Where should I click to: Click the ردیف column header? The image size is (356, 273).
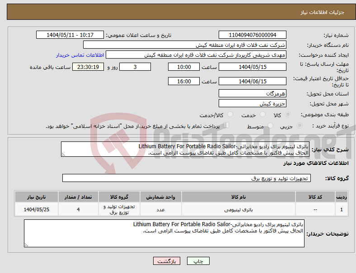[342, 197]
